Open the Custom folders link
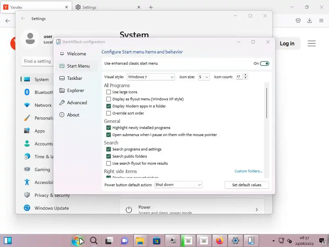The width and height of the screenshot is (329, 247). 248,171
